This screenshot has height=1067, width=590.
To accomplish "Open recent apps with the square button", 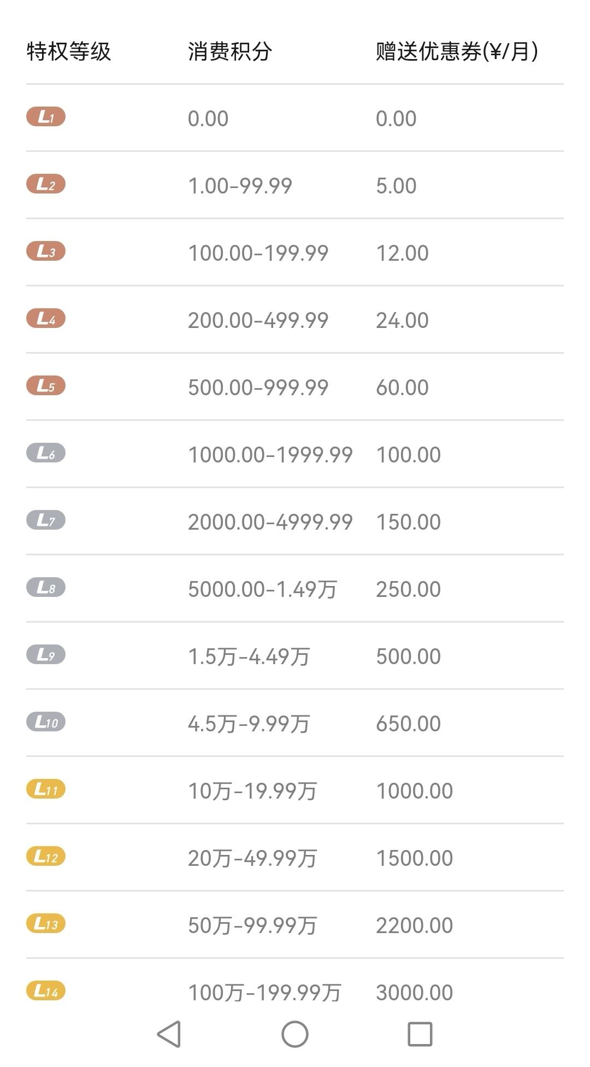I will 420,1034.
